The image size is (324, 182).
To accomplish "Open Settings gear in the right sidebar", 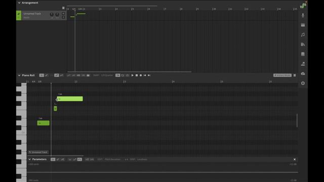I will tap(303, 83).
